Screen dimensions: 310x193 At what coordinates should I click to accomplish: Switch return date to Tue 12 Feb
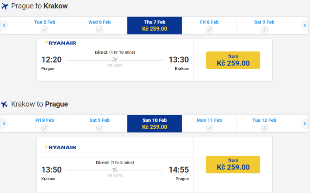[264, 124]
